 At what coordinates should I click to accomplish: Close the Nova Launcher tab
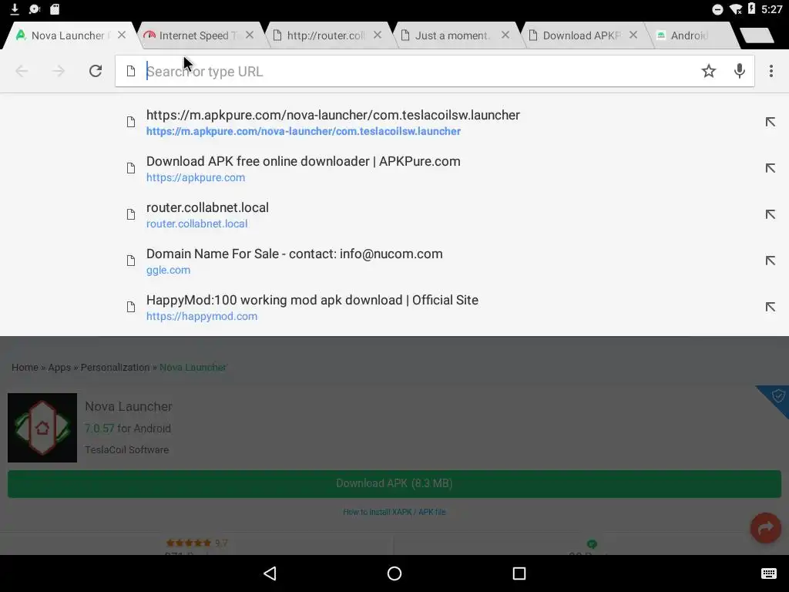(121, 35)
